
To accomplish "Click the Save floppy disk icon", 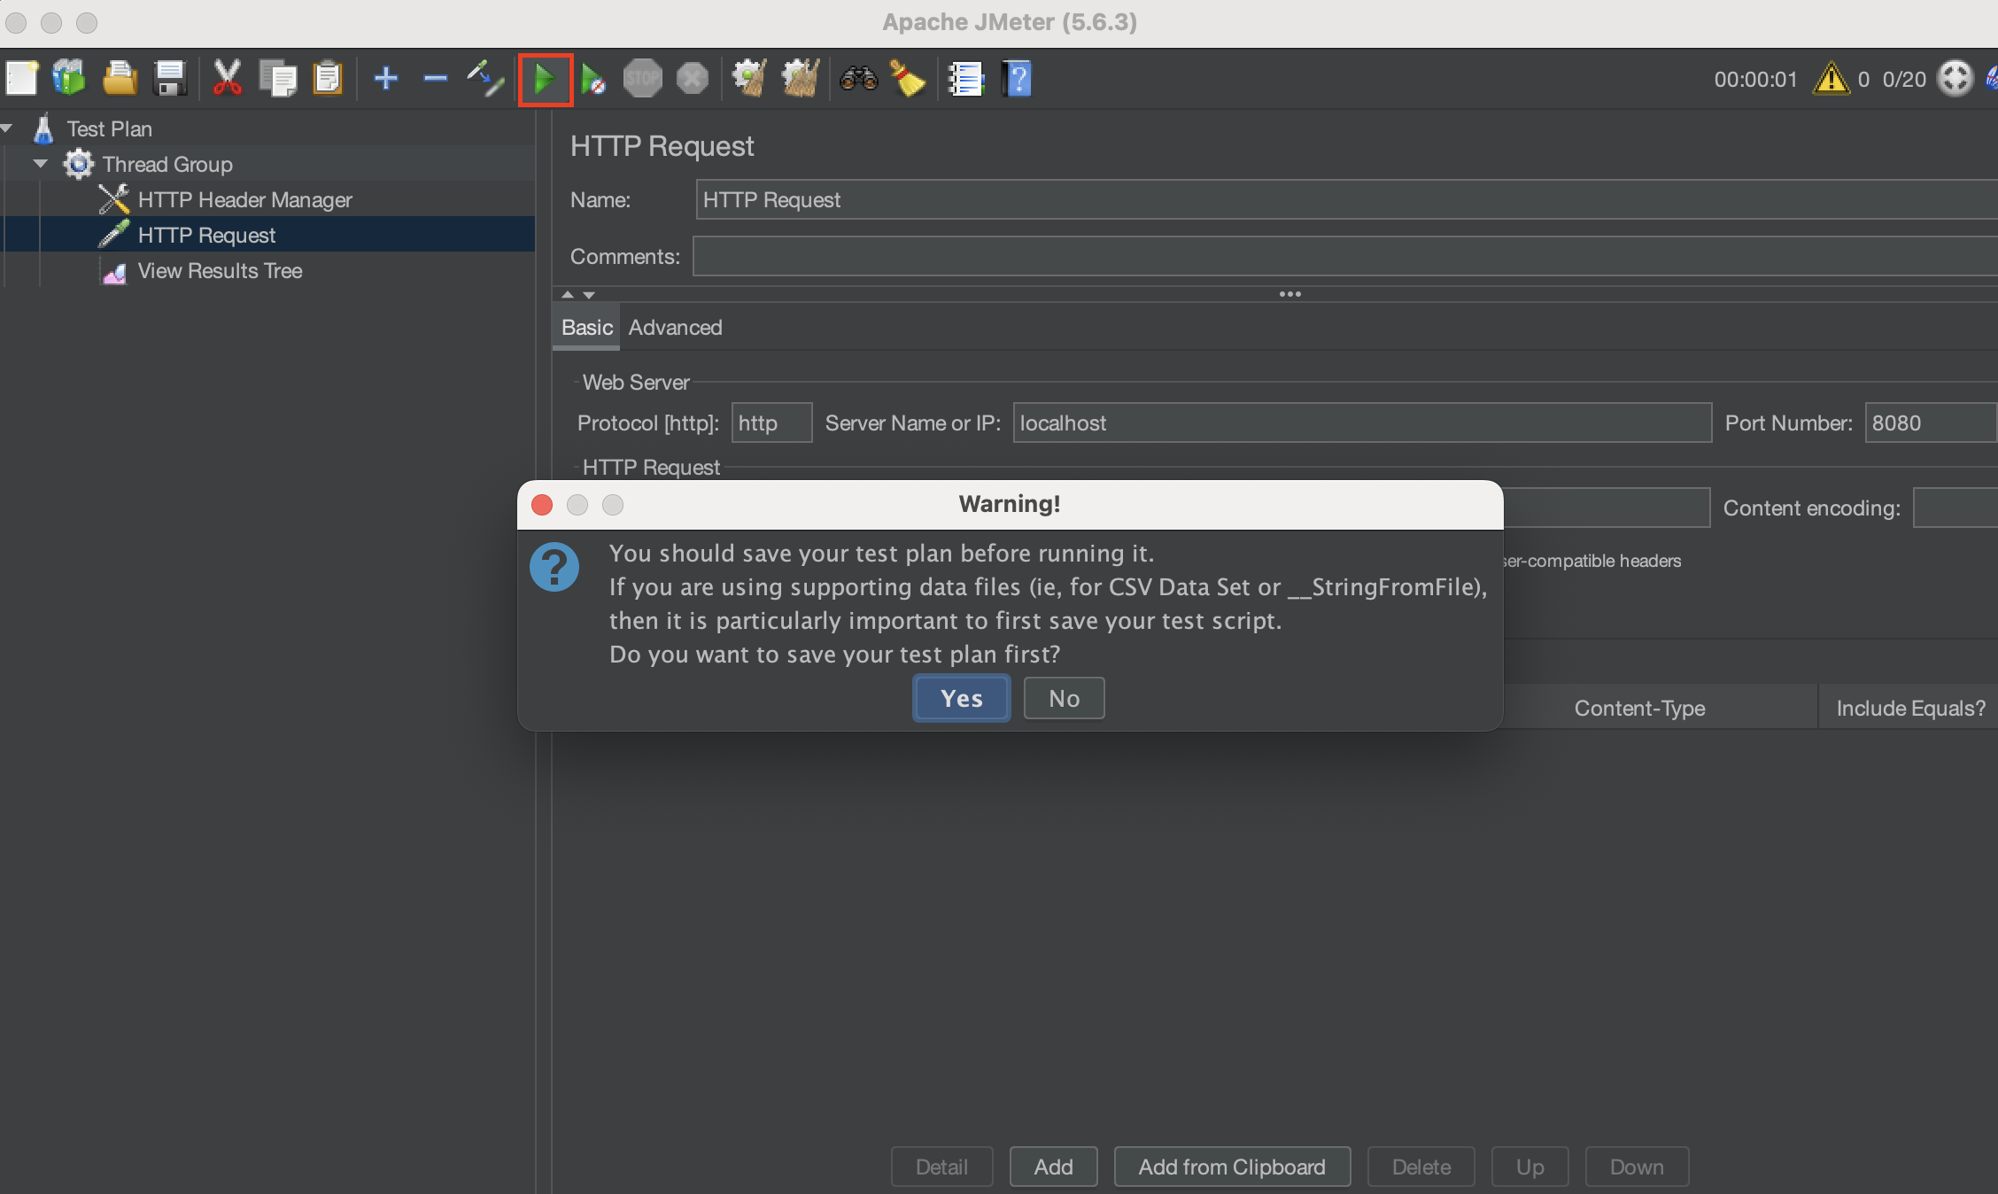I will click(x=169, y=79).
